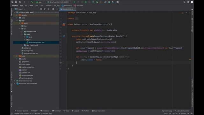The width and height of the screenshot is (204, 115).
Task: Toggle the Structure side tab
Action: point(12,76)
